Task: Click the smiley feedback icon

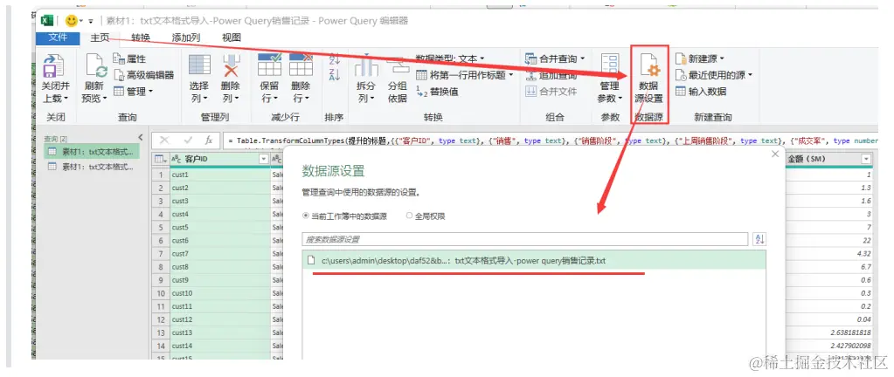Action: [72, 20]
